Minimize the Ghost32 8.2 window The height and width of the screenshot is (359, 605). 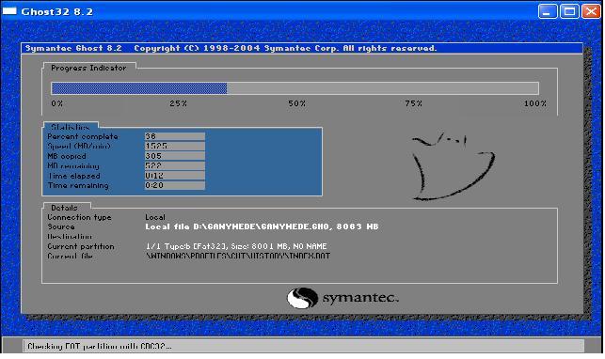click(x=548, y=11)
